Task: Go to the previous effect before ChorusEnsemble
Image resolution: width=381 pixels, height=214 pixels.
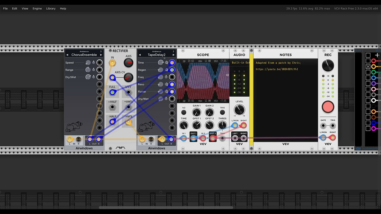Action: [x=67, y=55]
